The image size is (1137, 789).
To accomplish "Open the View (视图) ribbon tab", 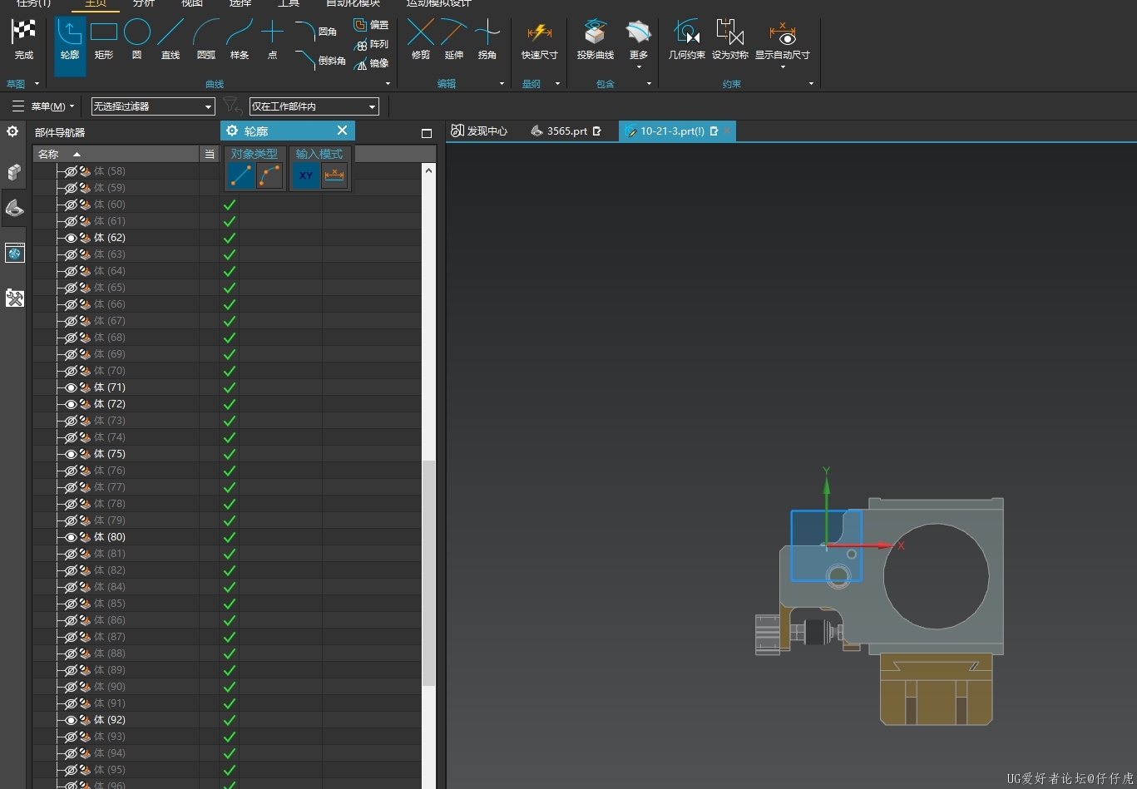I will (192, 4).
